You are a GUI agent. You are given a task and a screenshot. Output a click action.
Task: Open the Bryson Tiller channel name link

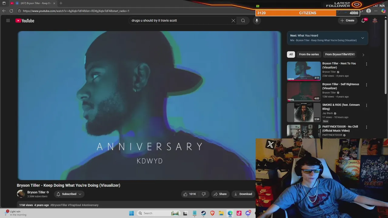[x=36, y=192]
